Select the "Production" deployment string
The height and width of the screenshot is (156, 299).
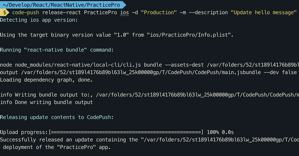click(158, 12)
